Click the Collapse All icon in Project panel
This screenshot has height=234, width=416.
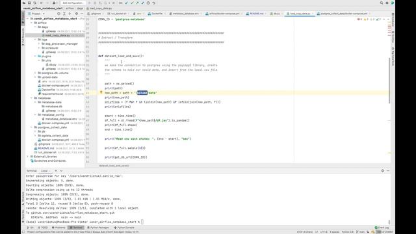[x=70, y=14]
